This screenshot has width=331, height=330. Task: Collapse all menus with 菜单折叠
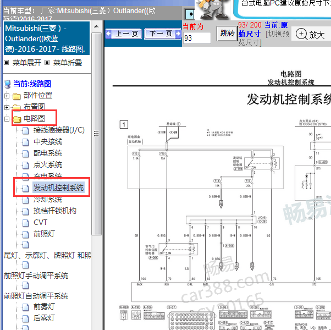click(x=67, y=63)
